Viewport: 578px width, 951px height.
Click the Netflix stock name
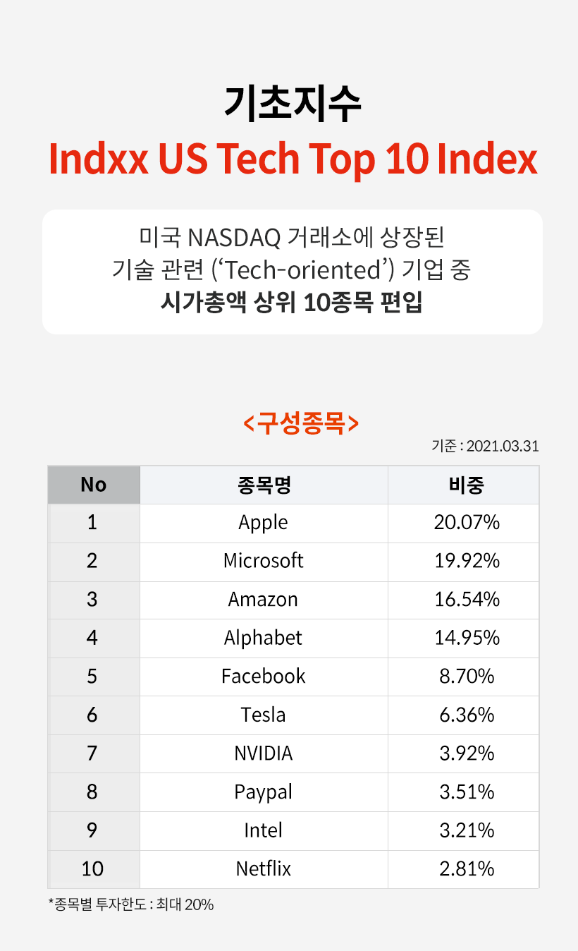[263, 868]
